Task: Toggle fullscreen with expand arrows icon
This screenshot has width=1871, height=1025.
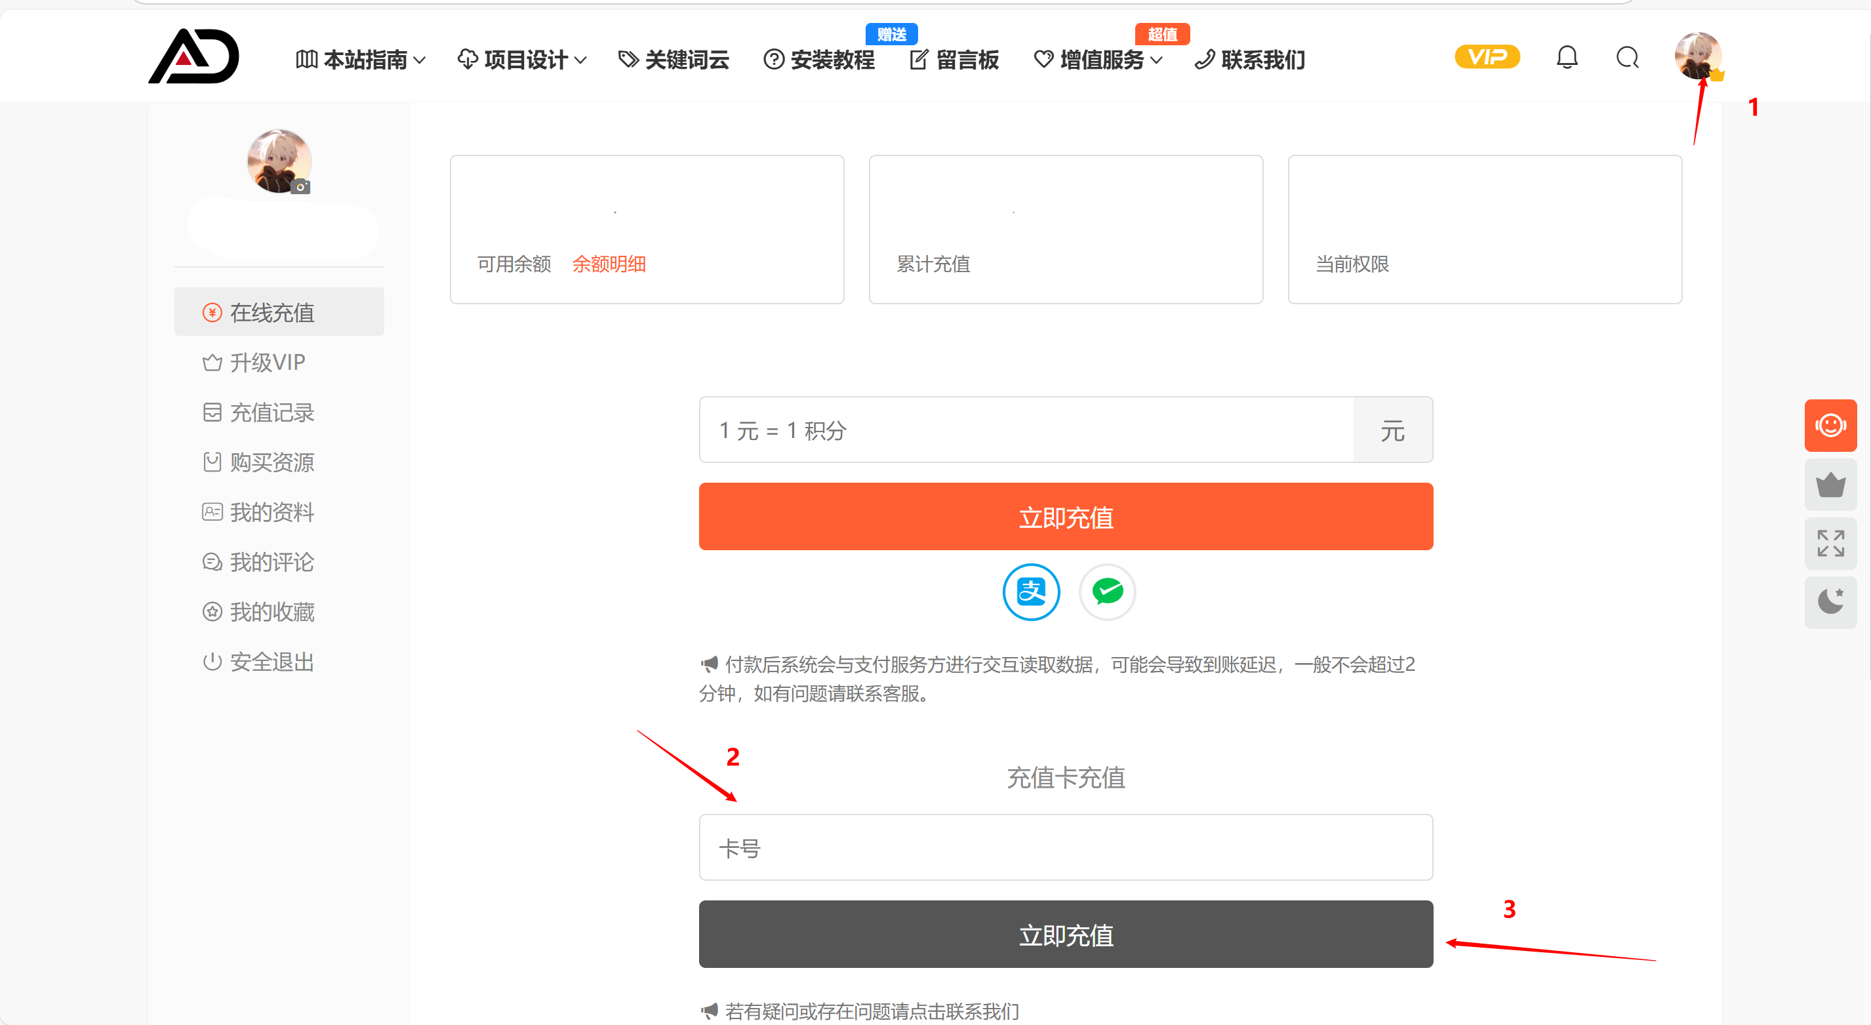Action: pyautogui.click(x=1830, y=544)
